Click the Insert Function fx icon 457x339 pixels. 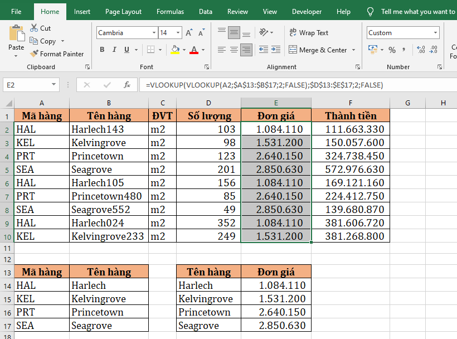click(127, 85)
